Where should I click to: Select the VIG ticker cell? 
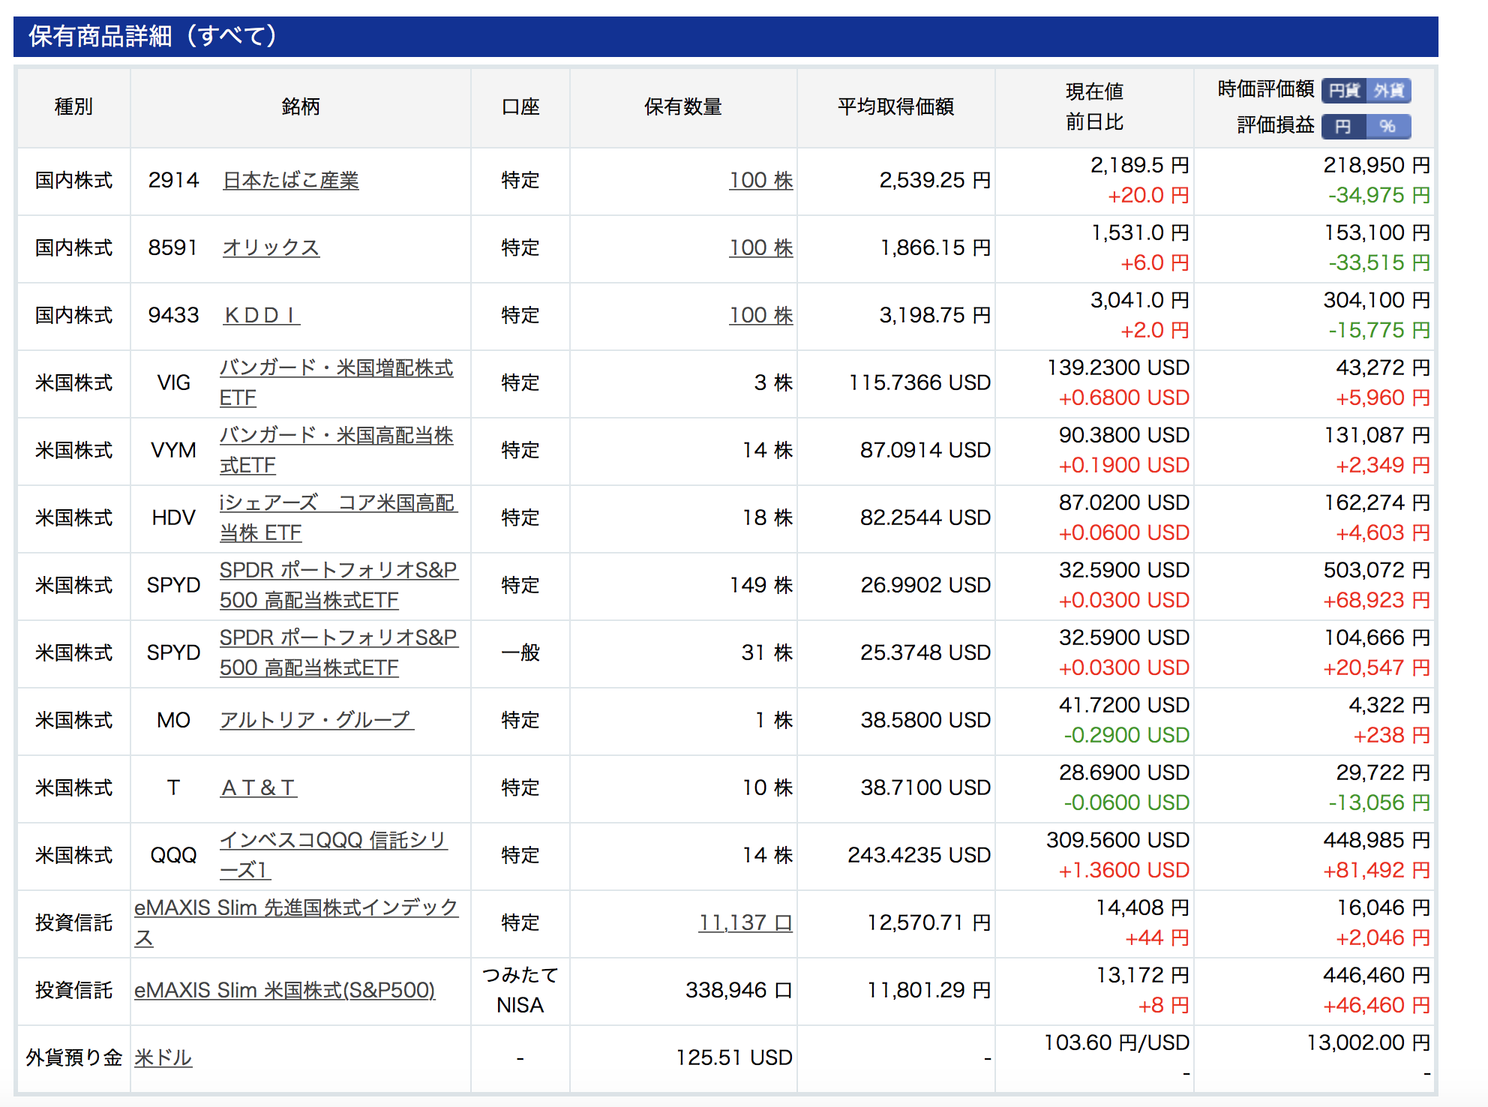173,383
